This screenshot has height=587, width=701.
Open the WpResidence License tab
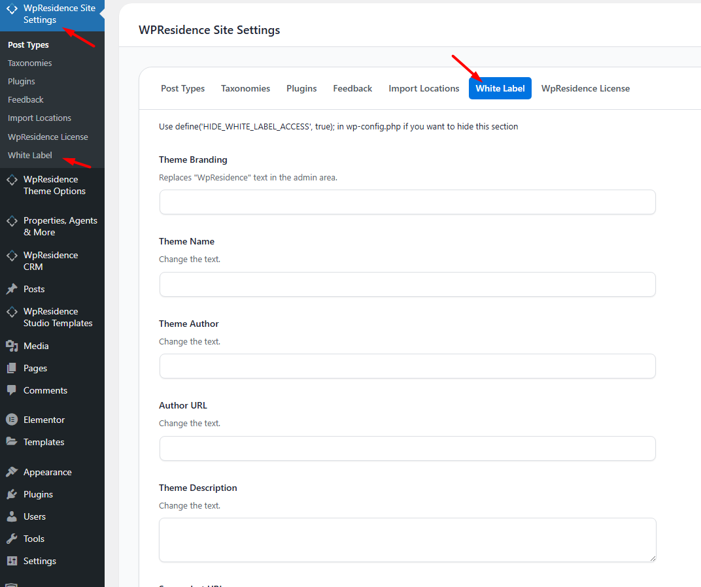coord(586,88)
